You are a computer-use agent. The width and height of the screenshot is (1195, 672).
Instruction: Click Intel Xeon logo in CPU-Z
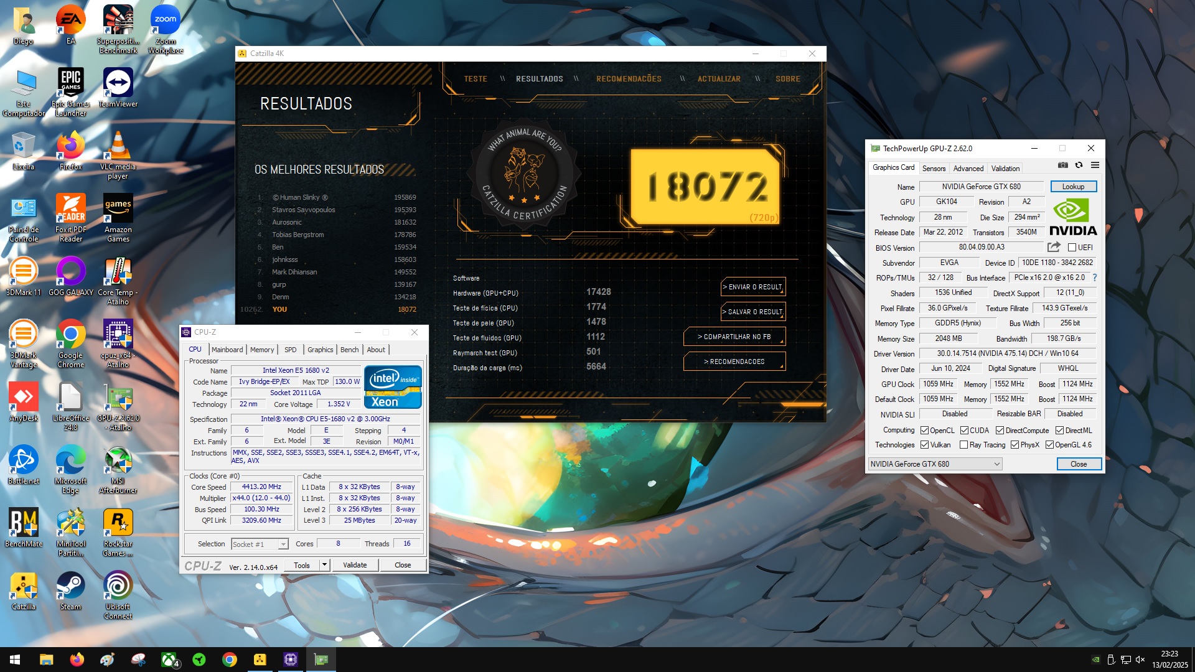[x=393, y=386]
